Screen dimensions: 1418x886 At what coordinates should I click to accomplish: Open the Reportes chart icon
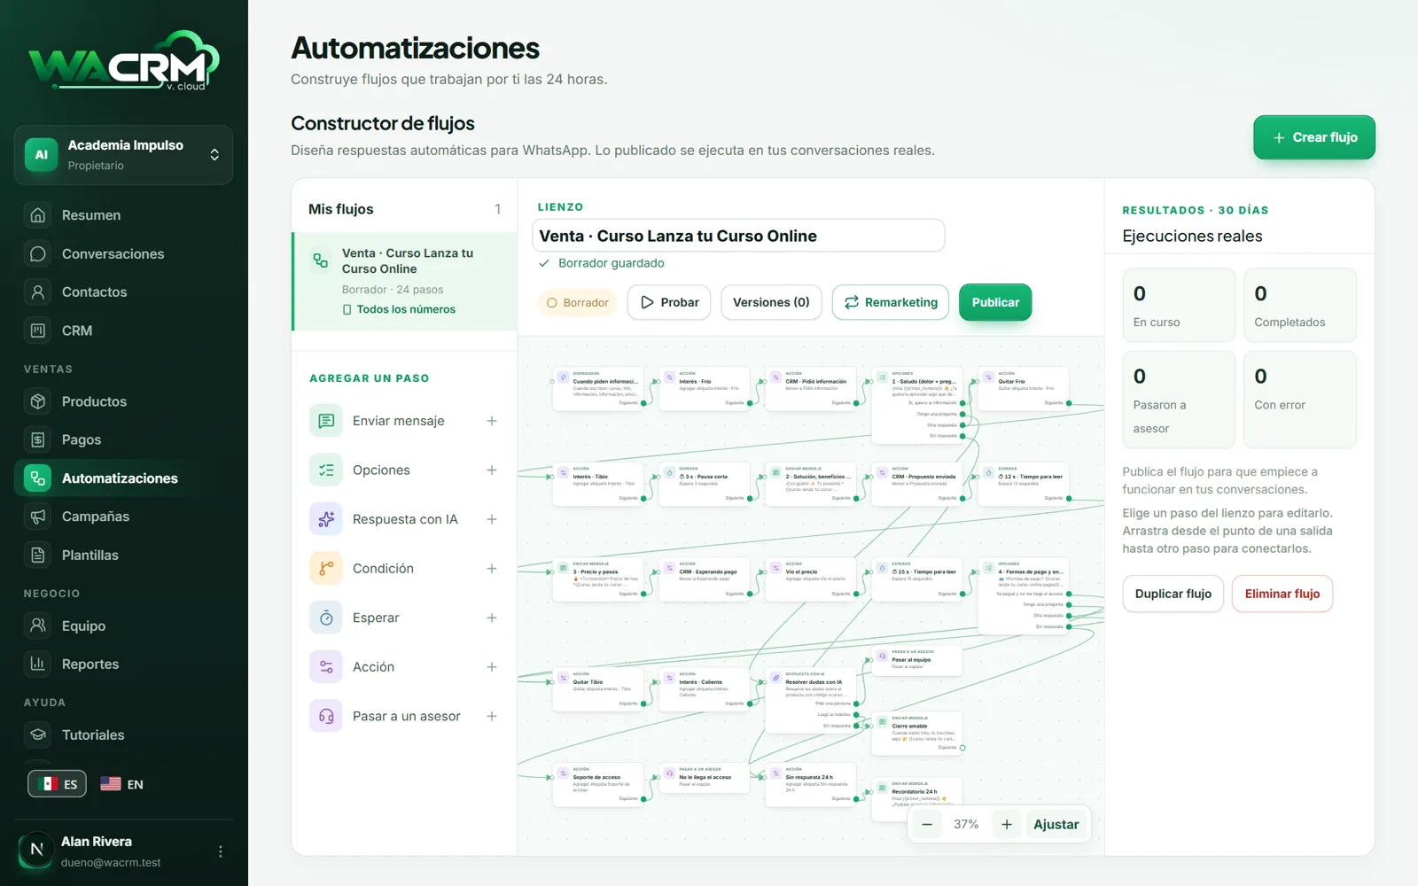click(x=38, y=664)
